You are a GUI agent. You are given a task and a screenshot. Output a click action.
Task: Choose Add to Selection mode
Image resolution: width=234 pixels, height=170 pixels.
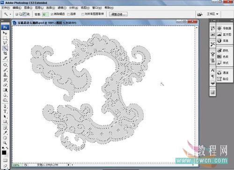click(21, 14)
